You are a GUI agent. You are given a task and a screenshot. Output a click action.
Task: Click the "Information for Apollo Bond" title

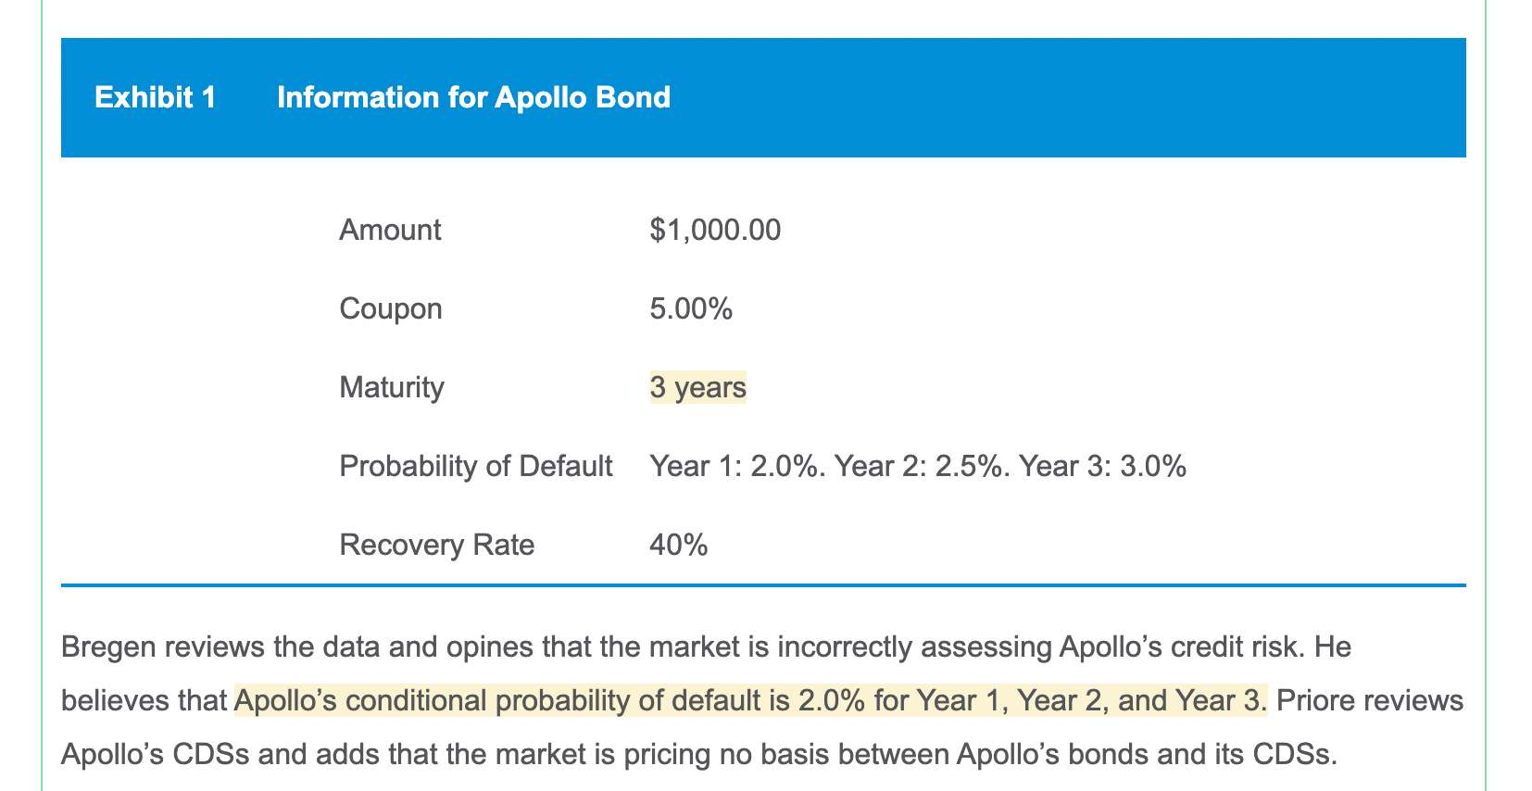(473, 97)
